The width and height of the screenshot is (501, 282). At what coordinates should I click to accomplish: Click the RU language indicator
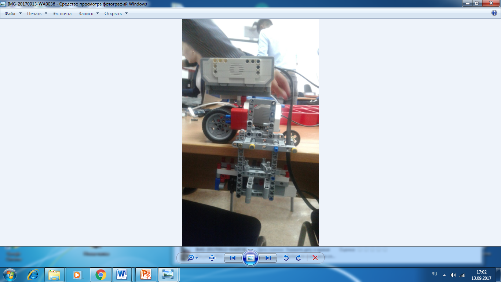click(x=434, y=274)
